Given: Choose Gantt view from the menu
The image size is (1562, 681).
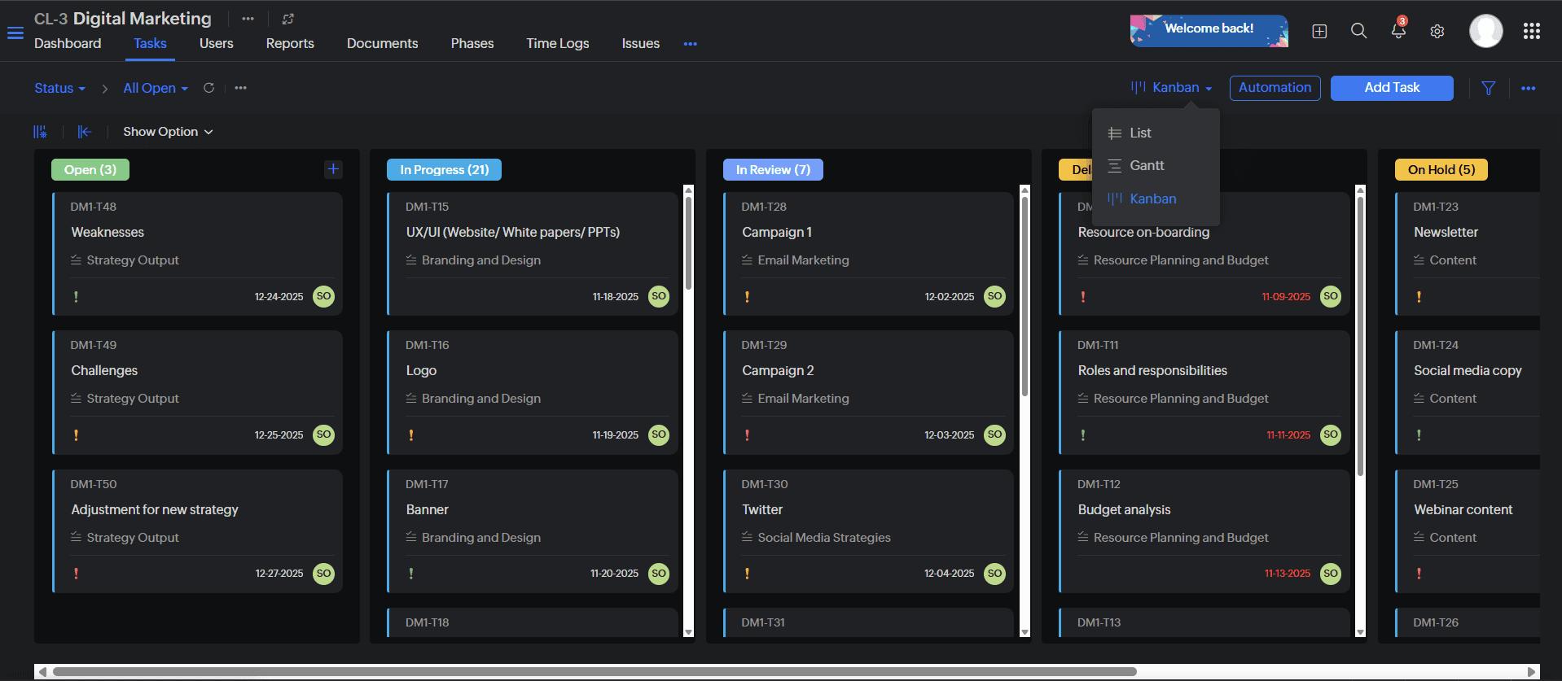Looking at the screenshot, I should [x=1147, y=165].
